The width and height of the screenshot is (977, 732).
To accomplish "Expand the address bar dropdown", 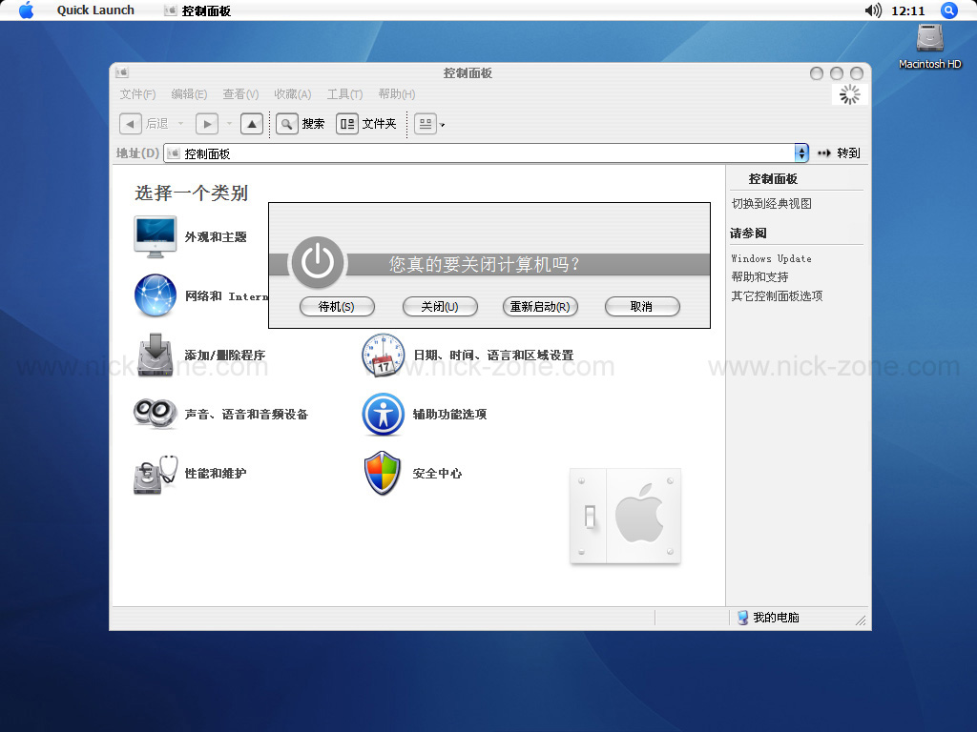I will [x=801, y=153].
